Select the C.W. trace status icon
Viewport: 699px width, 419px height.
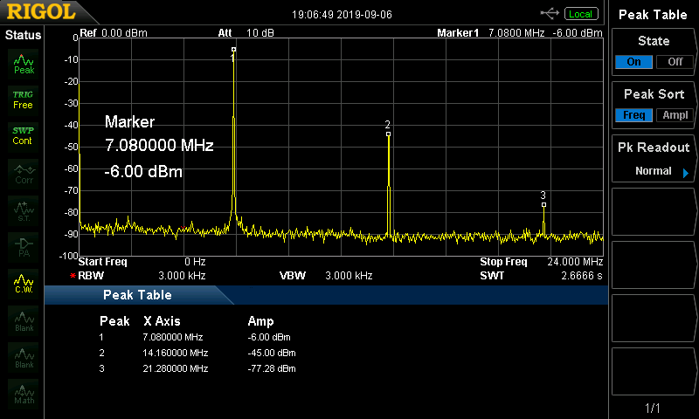(x=24, y=283)
